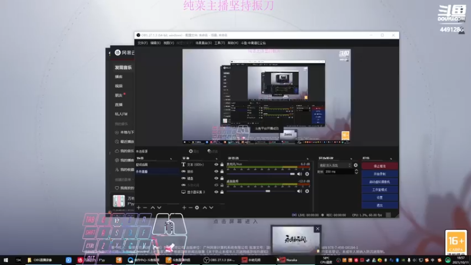This screenshot has height=265, width=471.
Task: Click the 停止推流 stop streaming button
Action: 380,166
